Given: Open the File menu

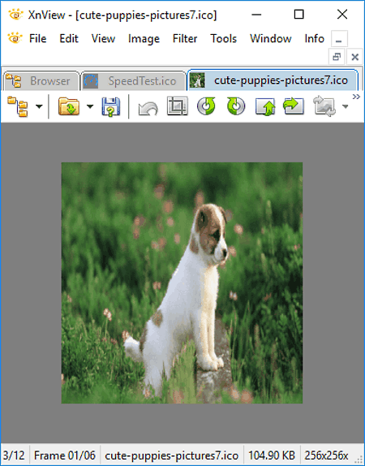Looking at the screenshot, I should click(x=38, y=39).
